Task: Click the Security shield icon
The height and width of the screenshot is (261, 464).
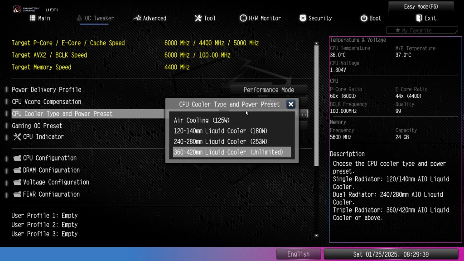Action: coord(302,18)
